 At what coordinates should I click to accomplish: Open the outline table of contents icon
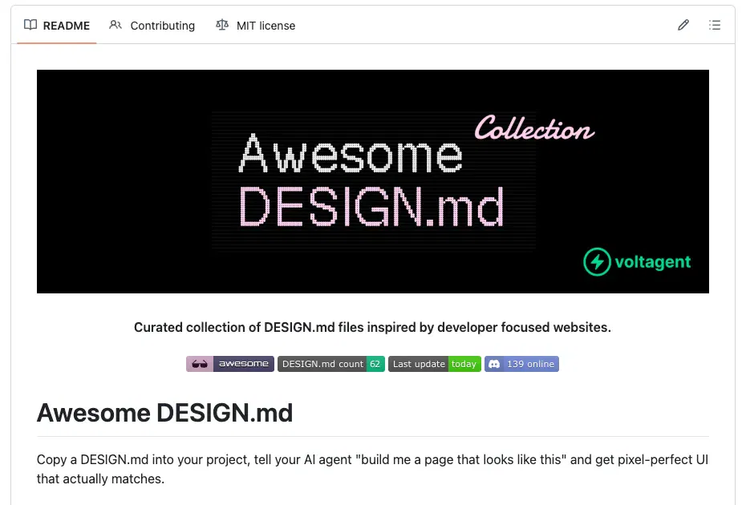coord(715,25)
